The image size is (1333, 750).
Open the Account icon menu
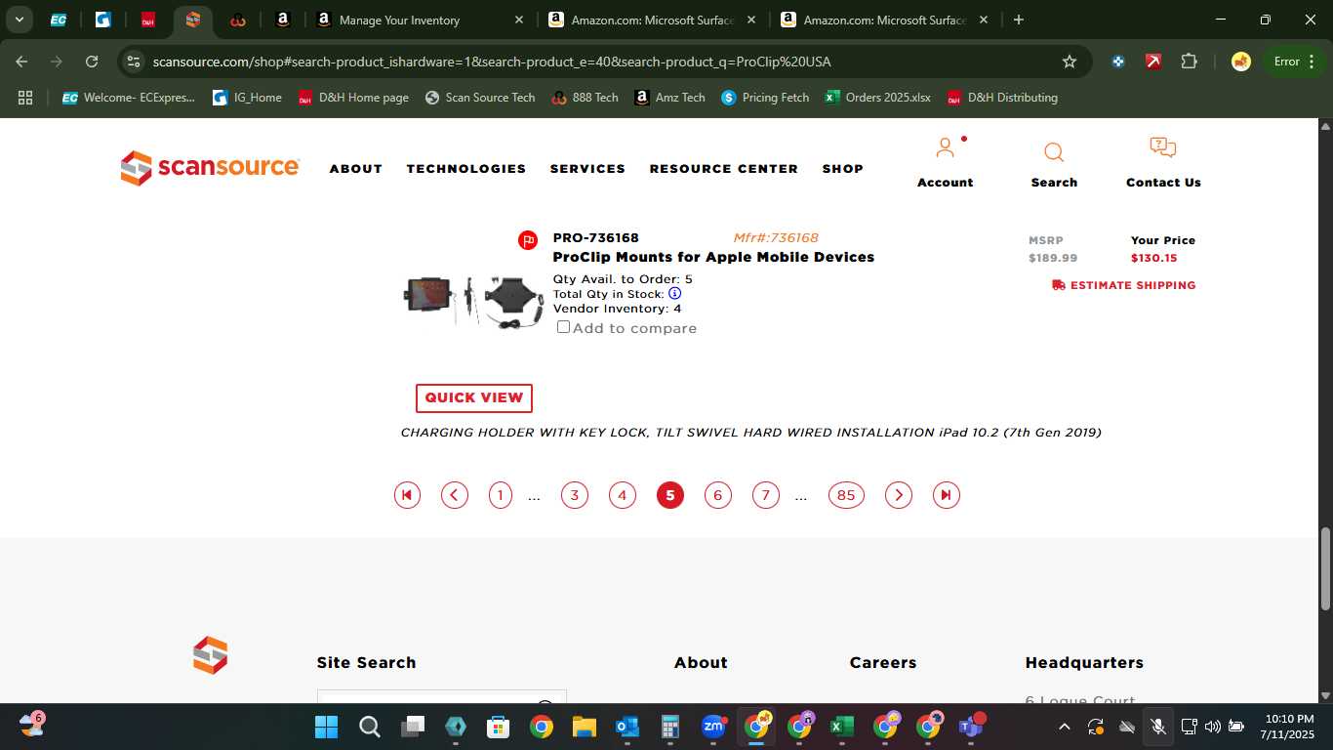click(x=945, y=148)
